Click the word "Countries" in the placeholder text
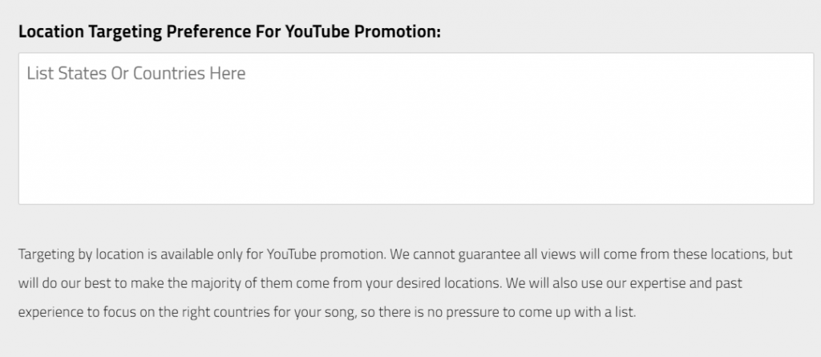821x357 pixels. (x=169, y=73)
